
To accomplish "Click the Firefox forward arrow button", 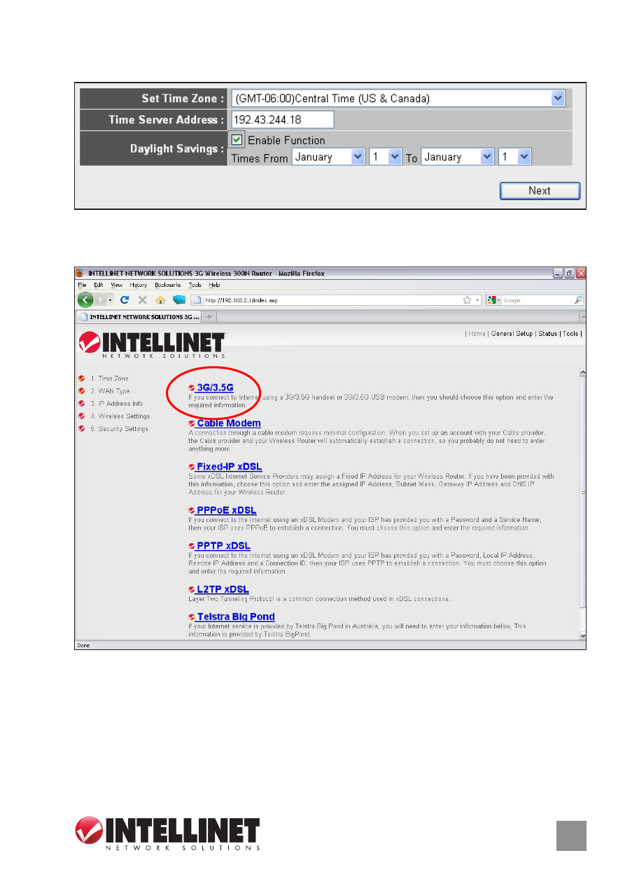I will click(x=100, y=299).
